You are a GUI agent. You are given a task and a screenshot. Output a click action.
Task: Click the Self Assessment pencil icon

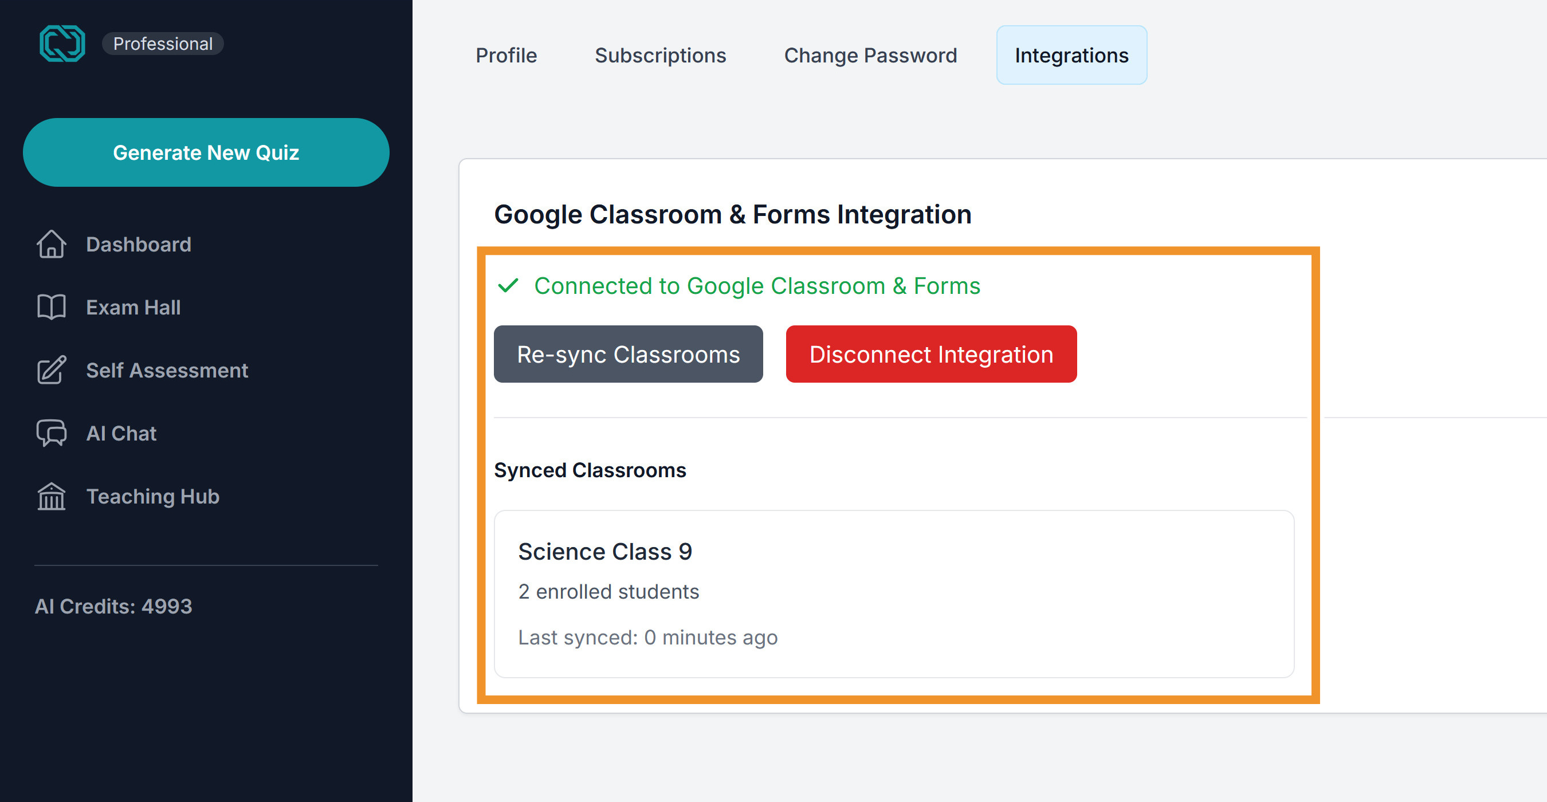click(x=52, y=370)
